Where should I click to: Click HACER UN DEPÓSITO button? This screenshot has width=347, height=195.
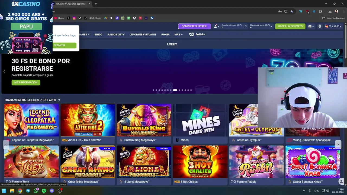coord(290,26)
